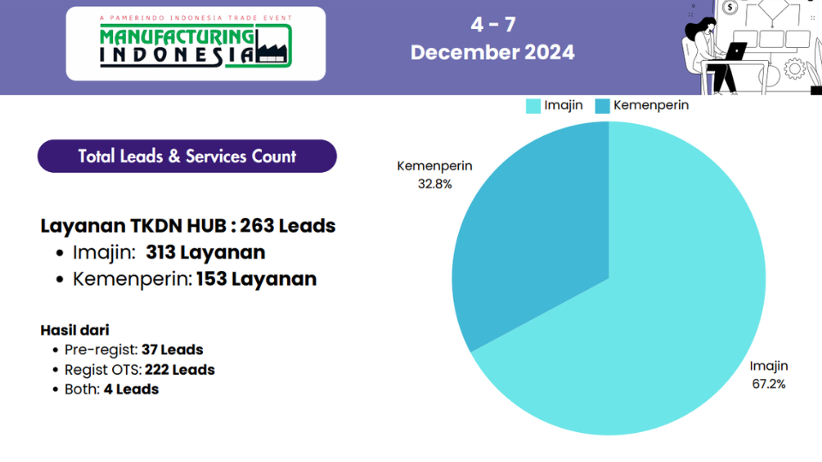Click the 'December 2024' text
This screenshot has height=462, width=822.
coord(493,52)
